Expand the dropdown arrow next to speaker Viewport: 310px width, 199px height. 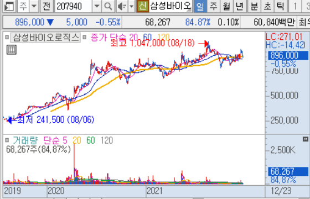point(131,6)
